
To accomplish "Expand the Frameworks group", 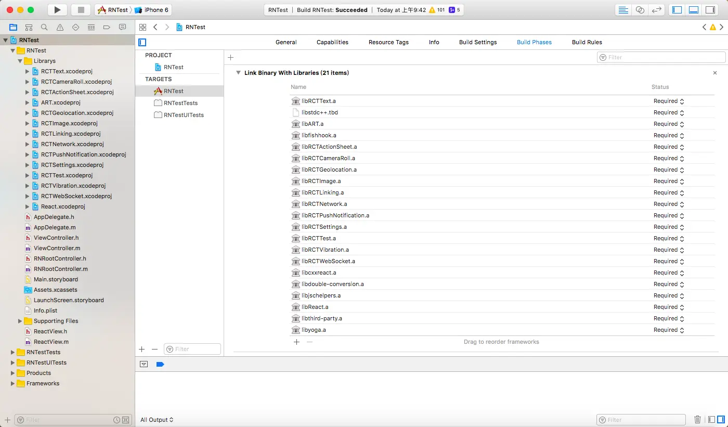I will click(x=13, y=383).
